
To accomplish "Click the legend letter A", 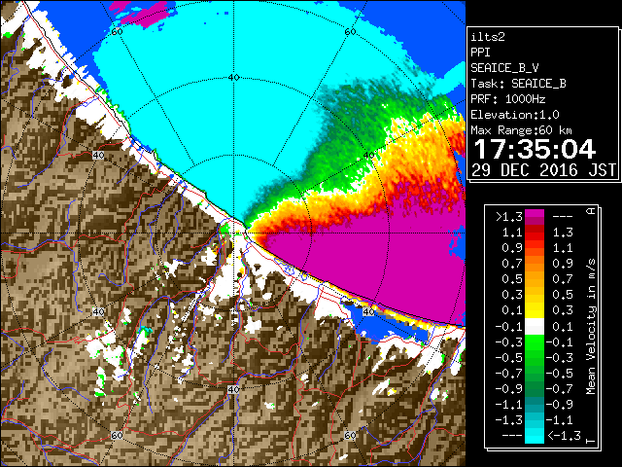I will pyautogui.click(x=591, y=211).
